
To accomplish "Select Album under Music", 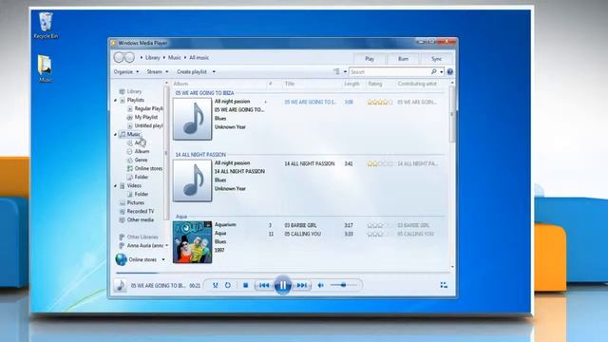I will [x=142, y=151].
